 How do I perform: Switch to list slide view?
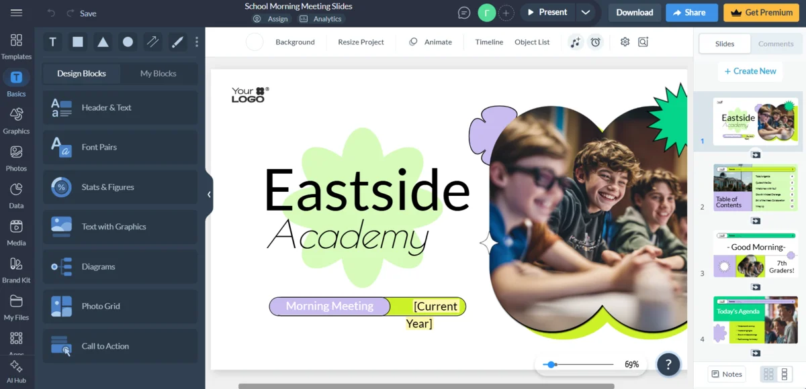point(784,374)
